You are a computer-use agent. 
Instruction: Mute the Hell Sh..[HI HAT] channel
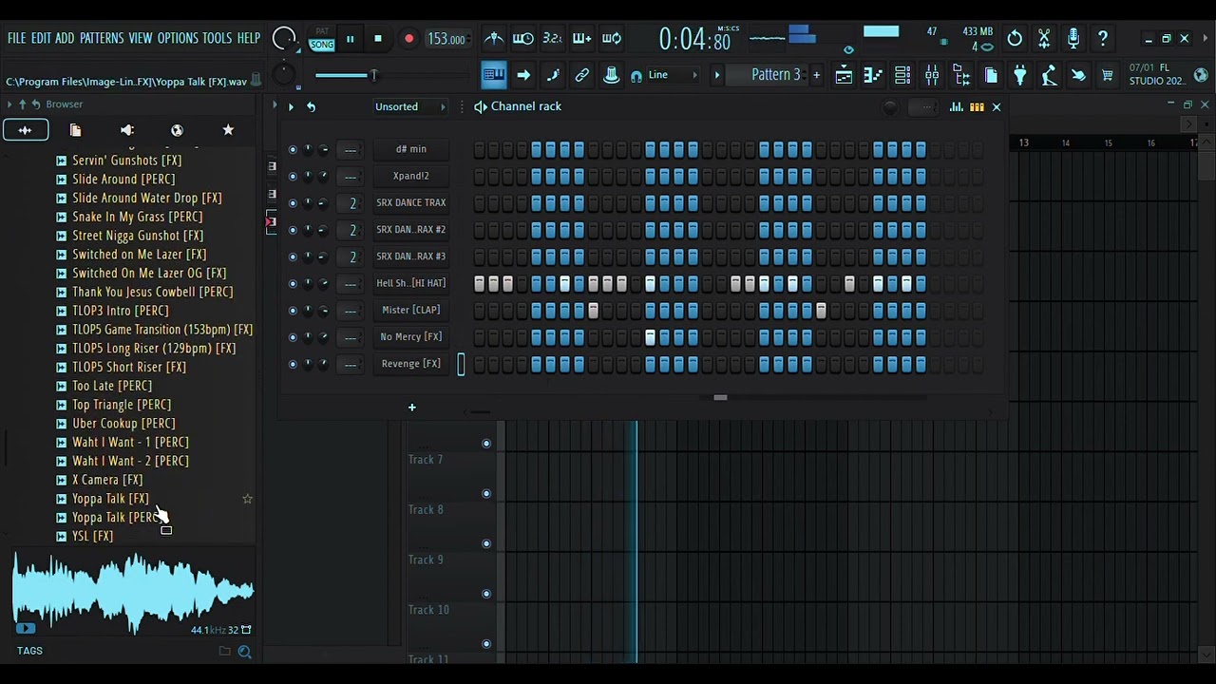293,283
